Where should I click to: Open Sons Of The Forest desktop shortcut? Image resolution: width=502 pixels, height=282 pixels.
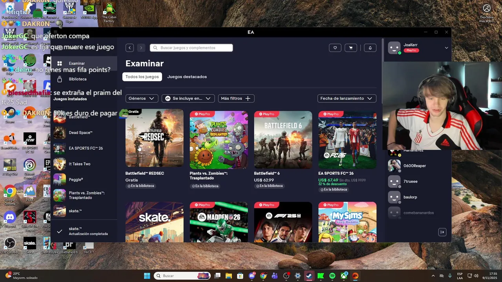pyautogui.click(x=30, y=222)
